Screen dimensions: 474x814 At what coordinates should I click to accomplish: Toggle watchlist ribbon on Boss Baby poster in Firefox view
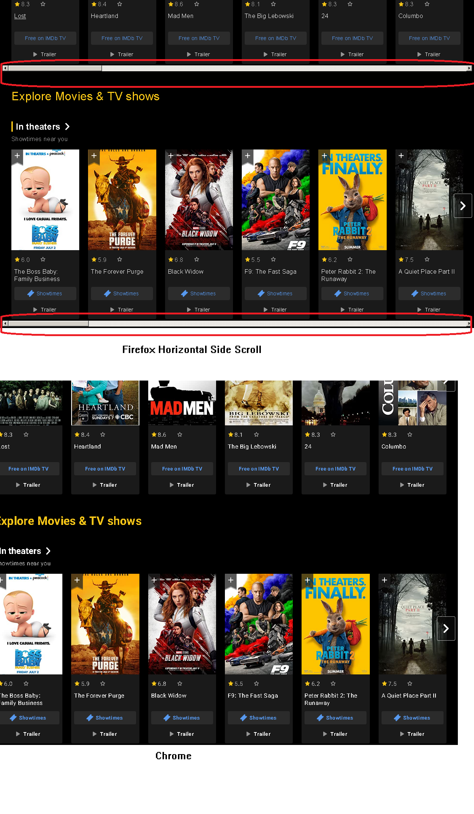coord(17,156)
